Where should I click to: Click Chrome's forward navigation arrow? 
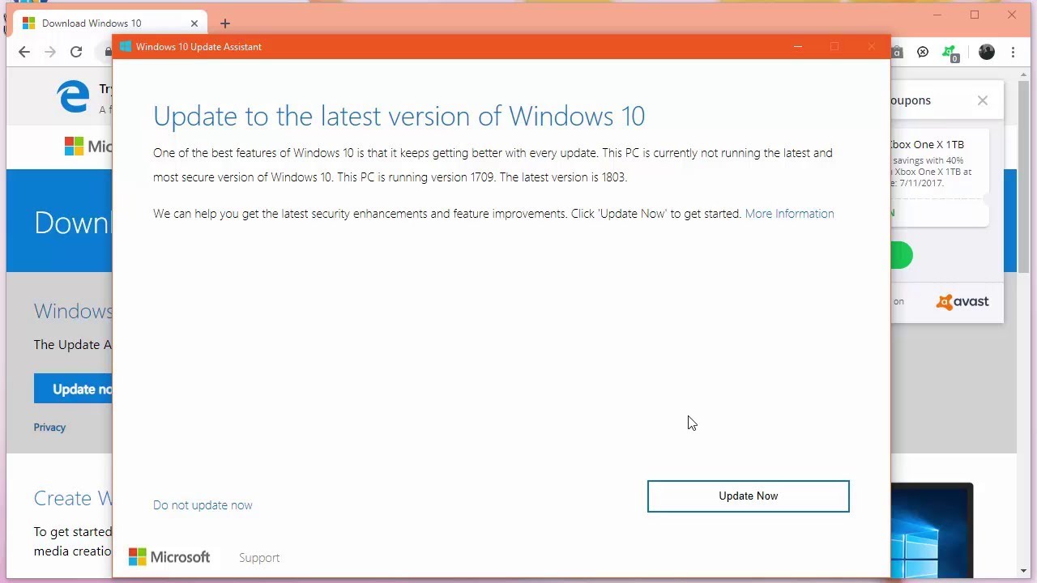pos(50,52)
